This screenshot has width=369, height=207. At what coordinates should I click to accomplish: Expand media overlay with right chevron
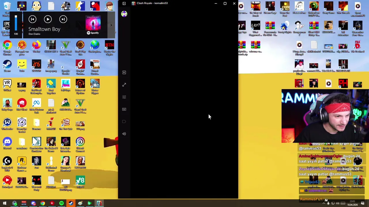click(x=111, y=25)
